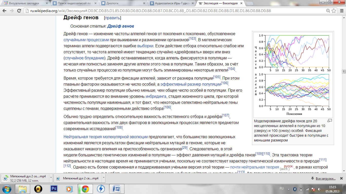Open the почти нейтральная теория link
Viewport: 346px width, 194px height.
point(255,167)
